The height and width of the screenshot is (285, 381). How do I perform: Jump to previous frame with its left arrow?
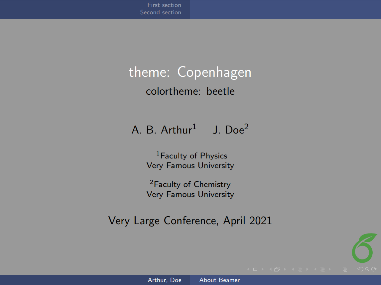[270, 269]
